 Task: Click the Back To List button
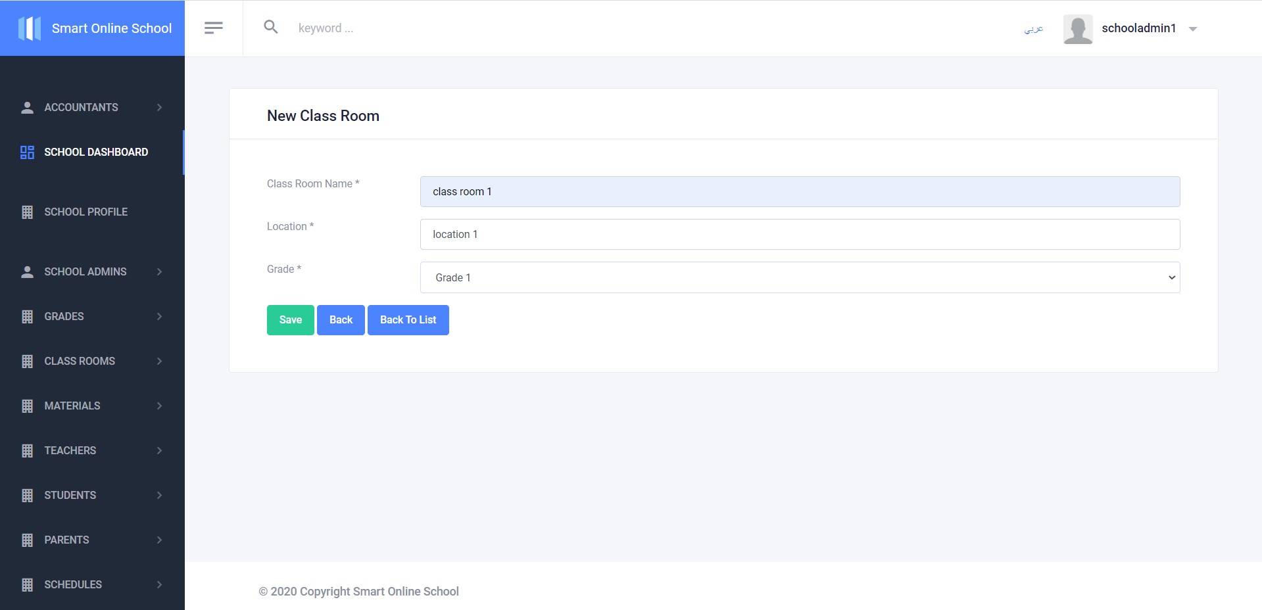[408, 320]
